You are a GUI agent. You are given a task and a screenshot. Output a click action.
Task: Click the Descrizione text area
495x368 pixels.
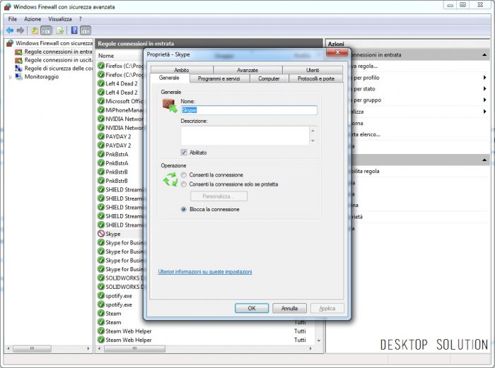(245, 136)
